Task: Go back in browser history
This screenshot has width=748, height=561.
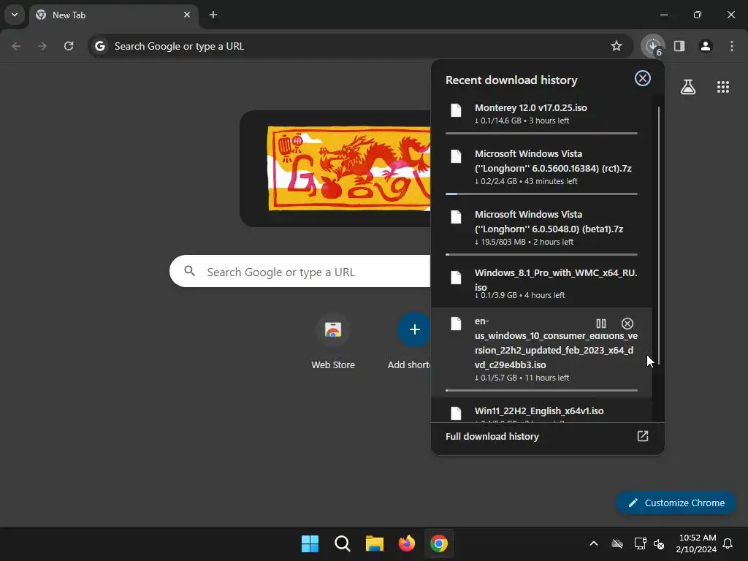Action: [x=16, y=46]
